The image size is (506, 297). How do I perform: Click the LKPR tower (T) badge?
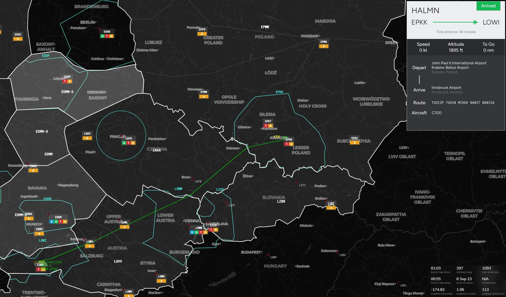point(129,143)
